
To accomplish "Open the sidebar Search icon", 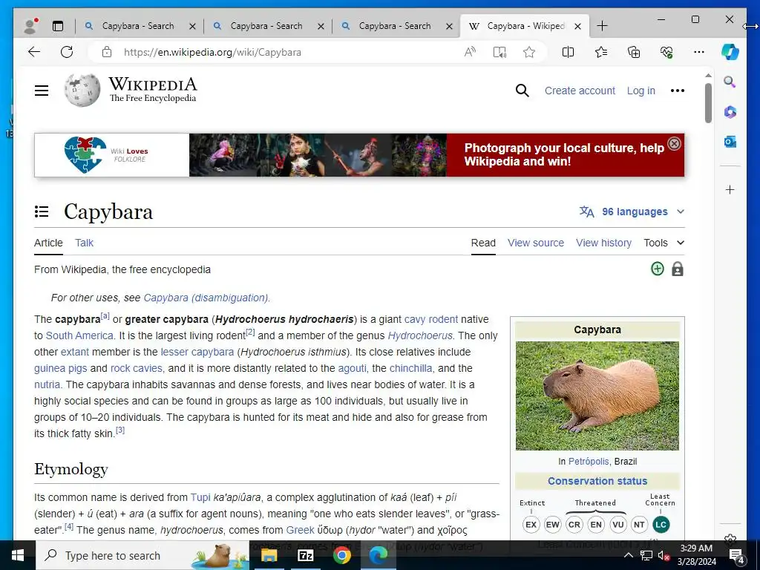I will coord(730,82).
